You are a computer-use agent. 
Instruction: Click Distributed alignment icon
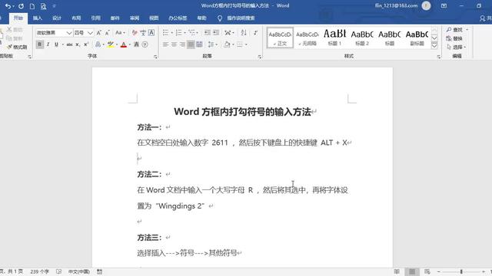pos(199,44)
